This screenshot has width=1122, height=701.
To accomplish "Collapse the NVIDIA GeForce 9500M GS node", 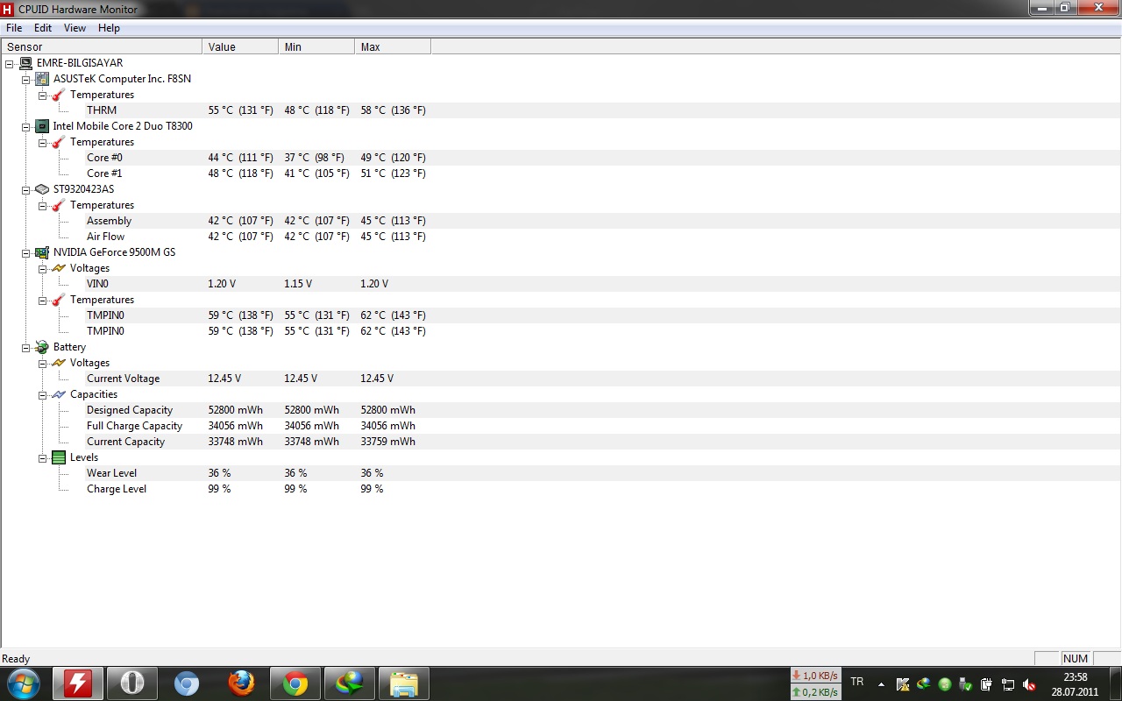I will (x=26, y=252).
